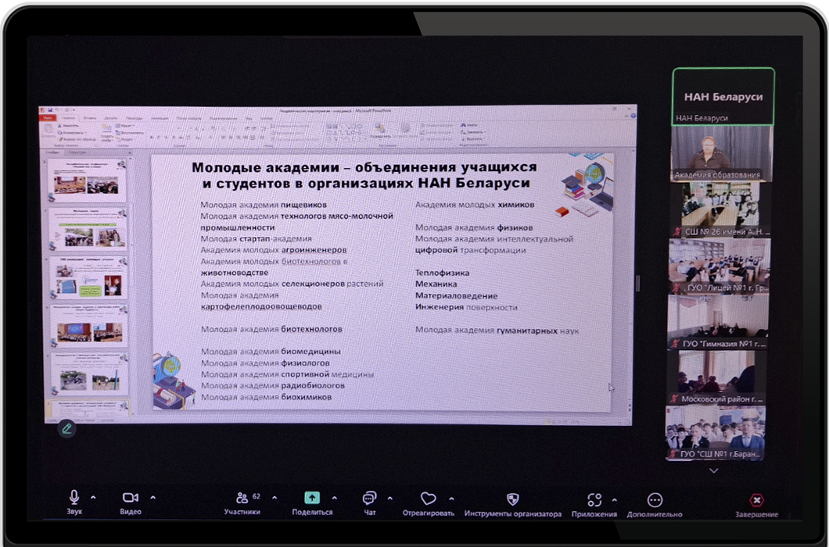Click the line "Молодая академия гуманитарных наук"
The height and width of the screenshot is (547, 829).
pyautogui.click(x=497, y=331)
